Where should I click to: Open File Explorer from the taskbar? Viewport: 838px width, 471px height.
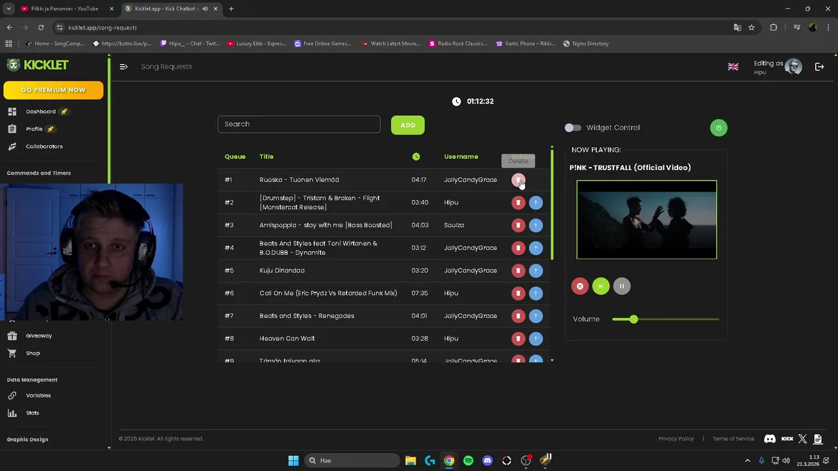(x=410, y=461)
